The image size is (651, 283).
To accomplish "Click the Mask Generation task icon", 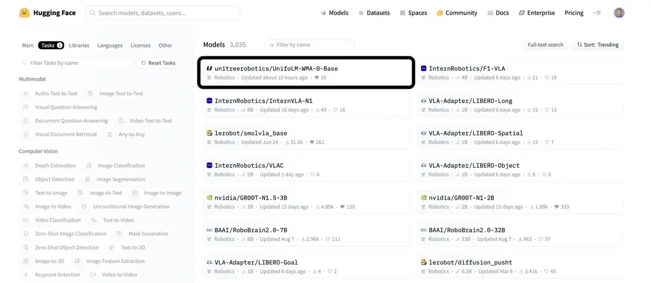I will [x=119, y=233].
